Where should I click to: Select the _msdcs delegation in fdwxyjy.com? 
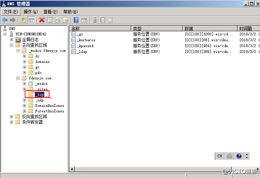click(42, 84)
